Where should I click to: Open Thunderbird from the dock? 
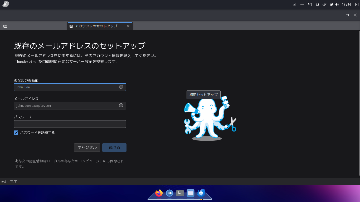pos(201,193)
